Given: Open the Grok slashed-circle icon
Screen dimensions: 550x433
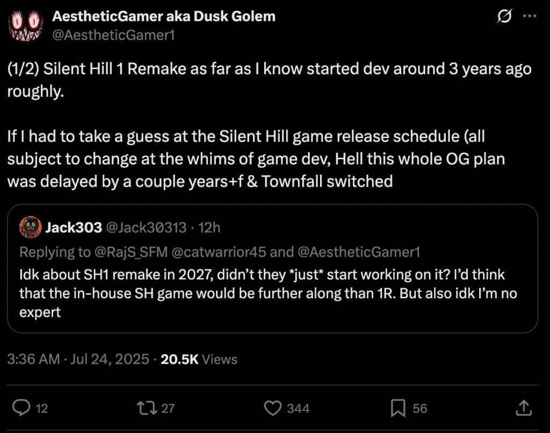Looking at the screenshot, I should click(504, 16).
